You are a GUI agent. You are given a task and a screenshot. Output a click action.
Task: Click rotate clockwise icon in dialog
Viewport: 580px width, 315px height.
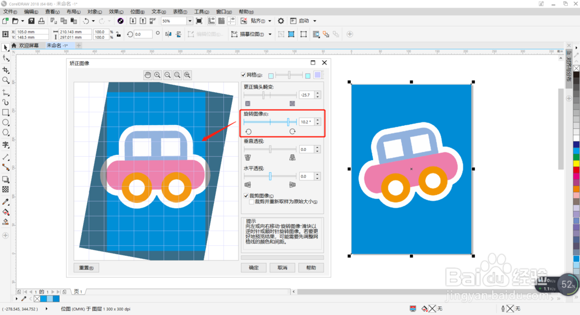coord(292,132)
